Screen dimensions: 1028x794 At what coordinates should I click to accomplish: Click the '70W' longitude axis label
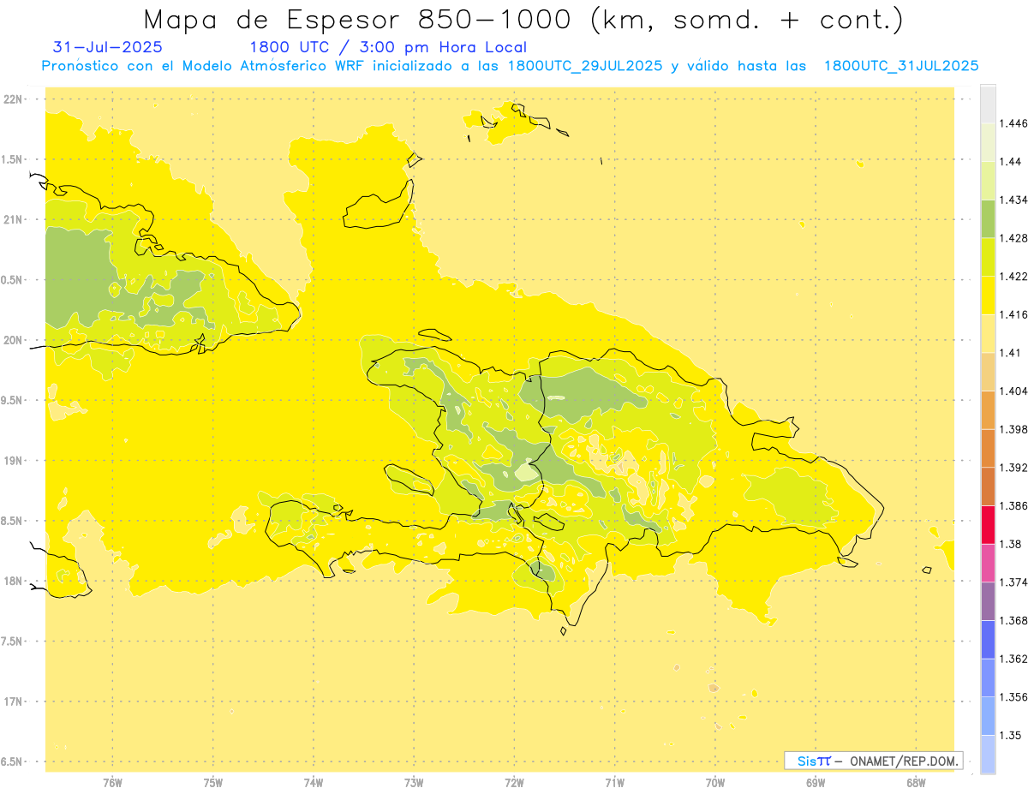[715, 782]
